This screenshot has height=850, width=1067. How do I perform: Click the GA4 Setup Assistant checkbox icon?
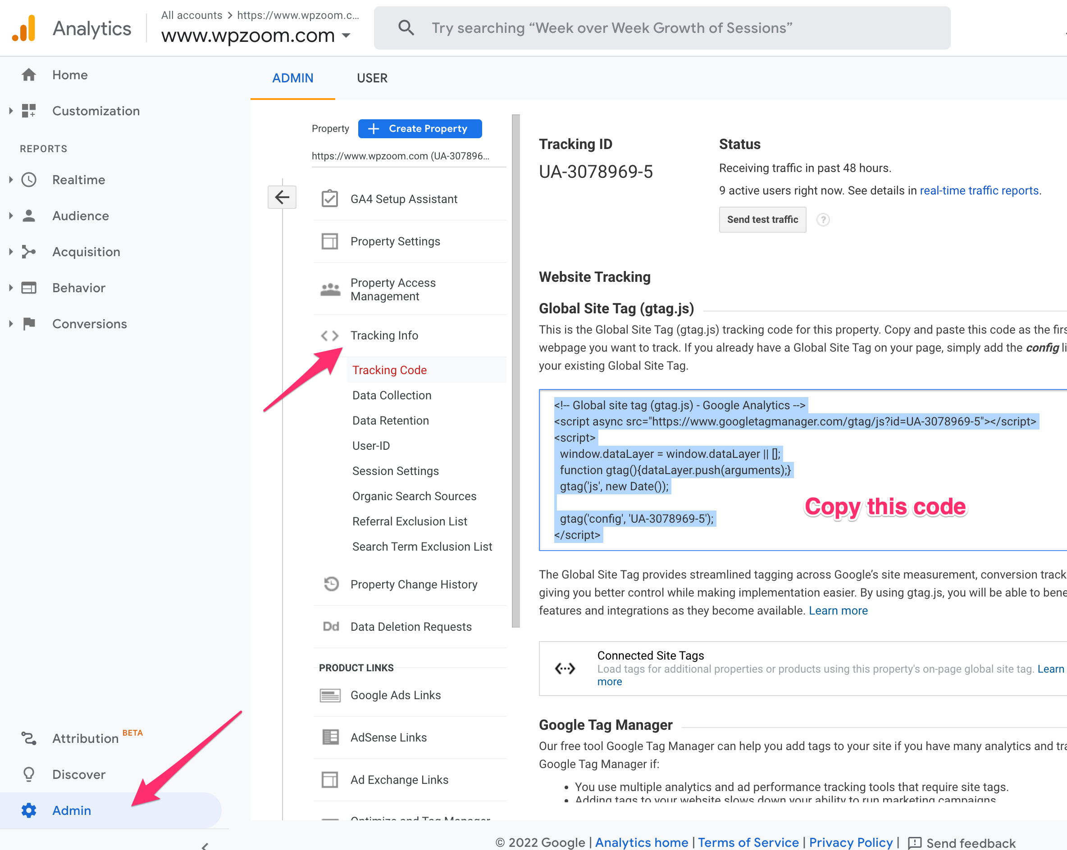coord(329,199)
